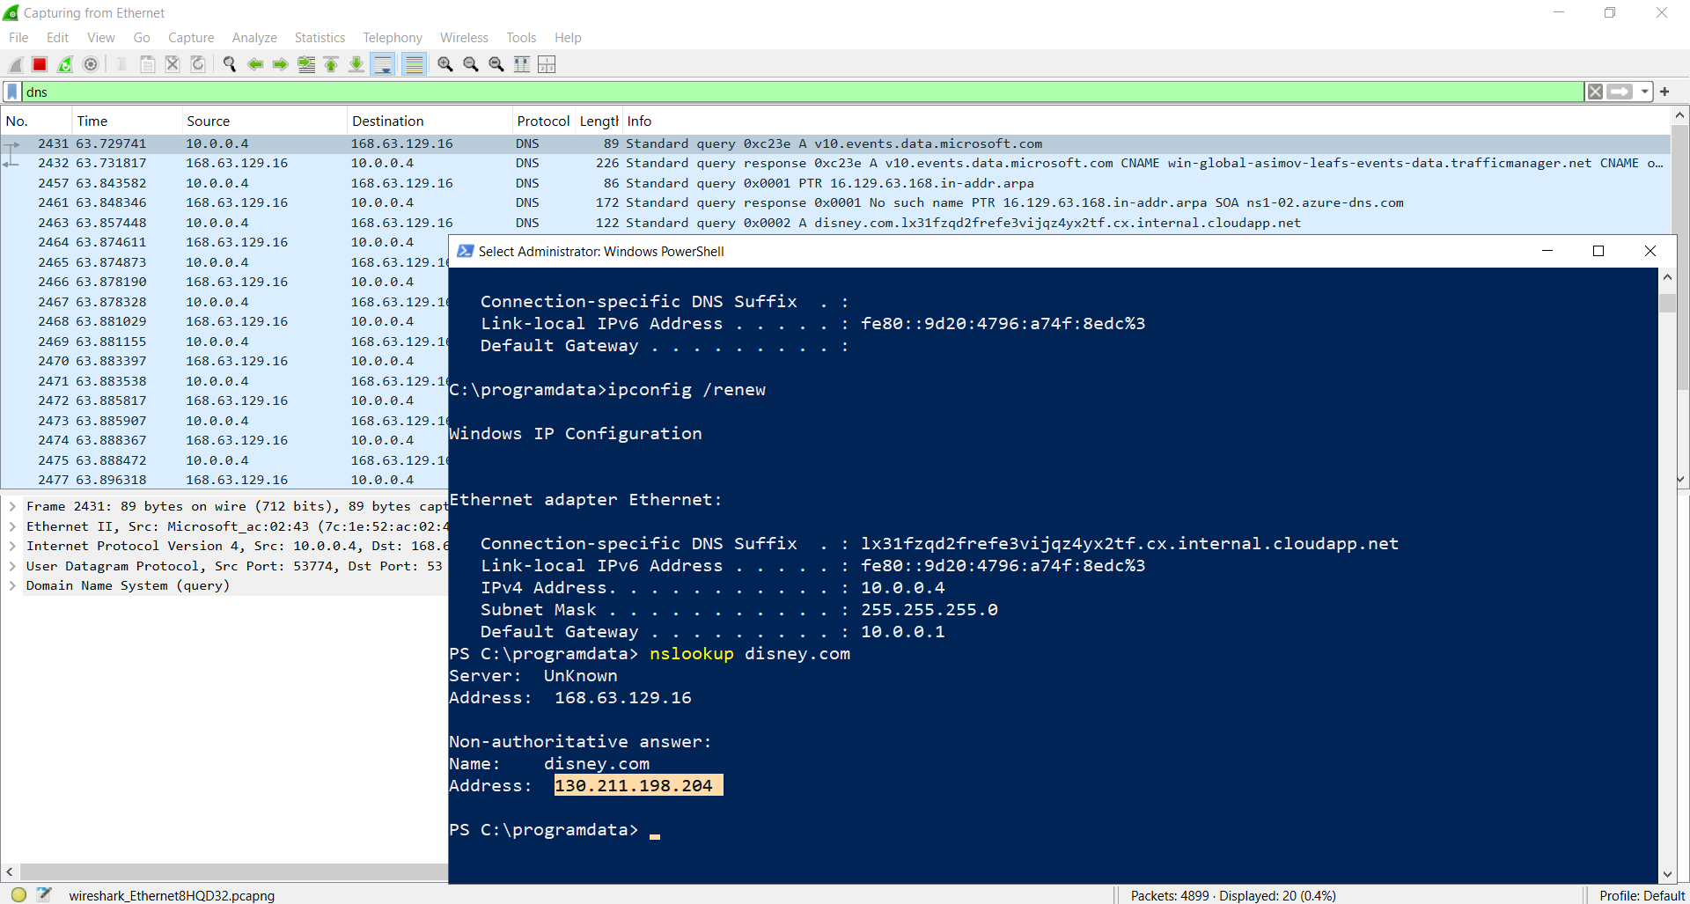Open the Help menu

coord(568,38)
